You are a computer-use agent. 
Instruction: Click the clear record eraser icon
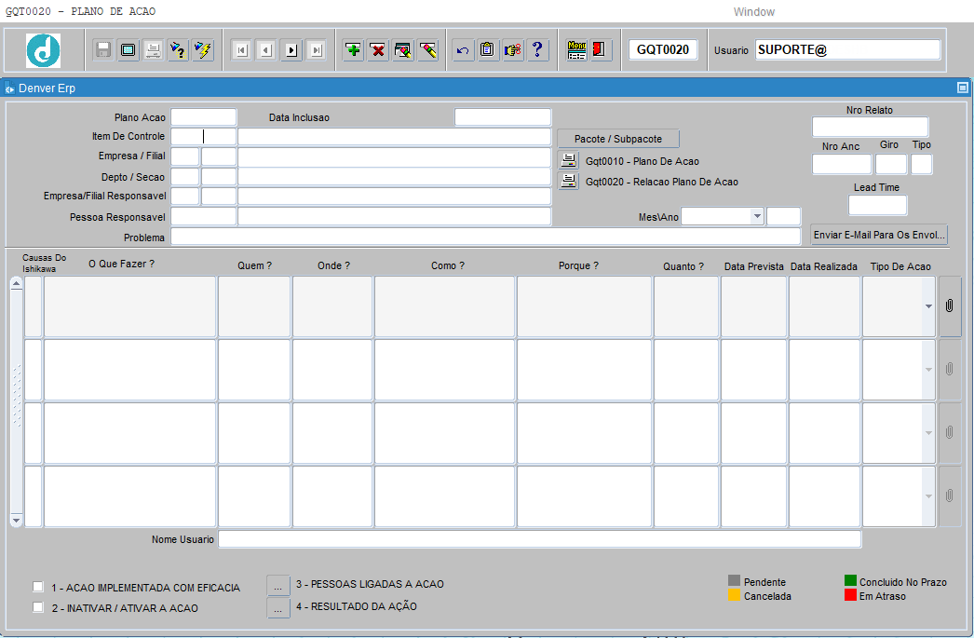[428, 49]
